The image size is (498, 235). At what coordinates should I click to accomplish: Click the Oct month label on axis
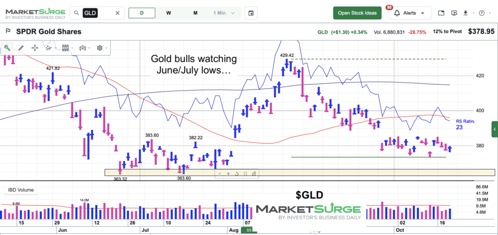tap(400, 230)
